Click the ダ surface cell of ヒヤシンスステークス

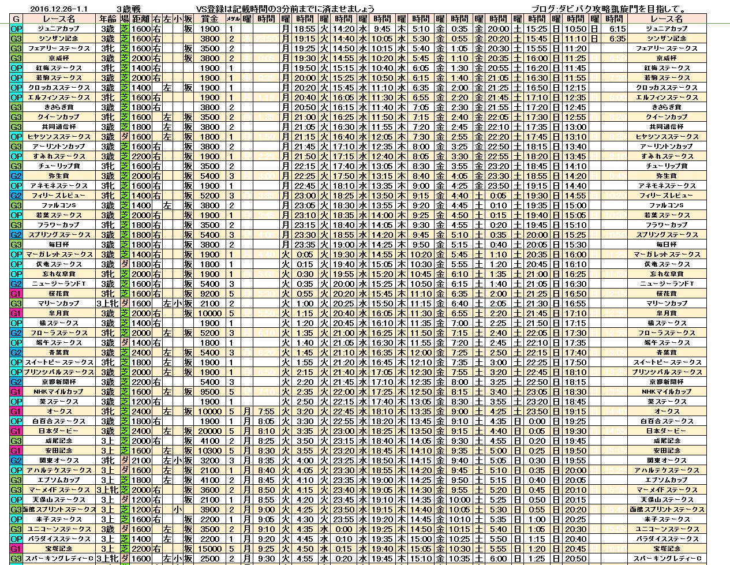pyautogui.click(x=125, y=137)
